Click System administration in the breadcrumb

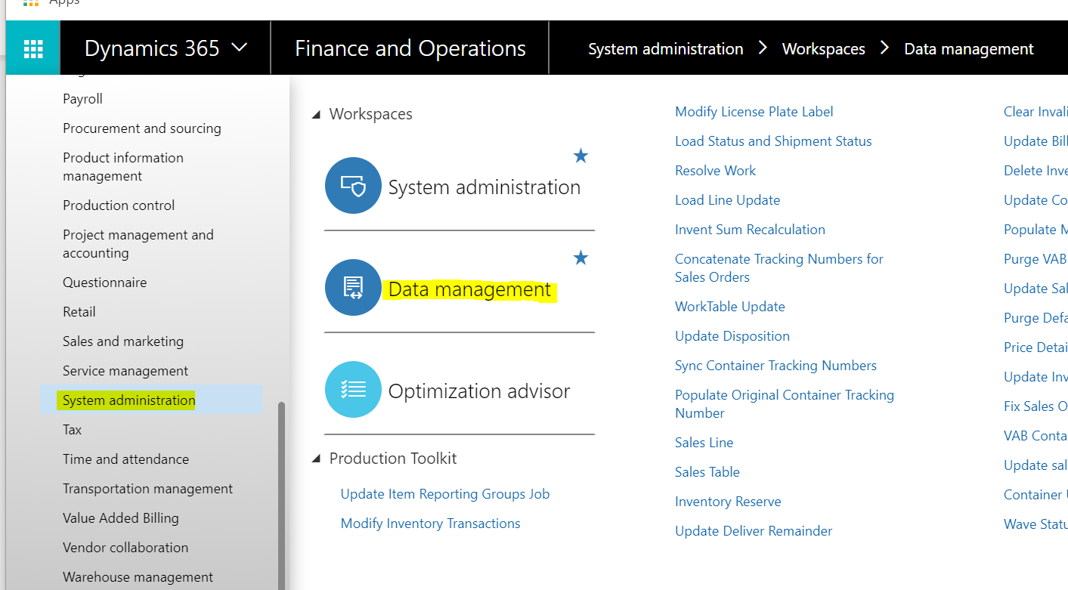tap(665, 48)
